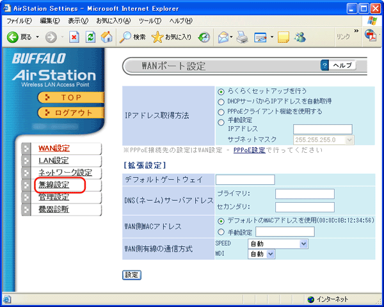The image size is (384, 307).
Task: Open dropdown arrow next to Edit icon
Action: pos(272,37)
